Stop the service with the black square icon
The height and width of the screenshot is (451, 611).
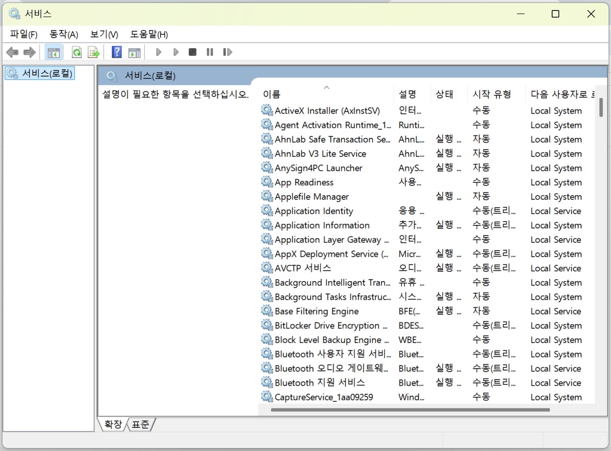pos(192,52)
